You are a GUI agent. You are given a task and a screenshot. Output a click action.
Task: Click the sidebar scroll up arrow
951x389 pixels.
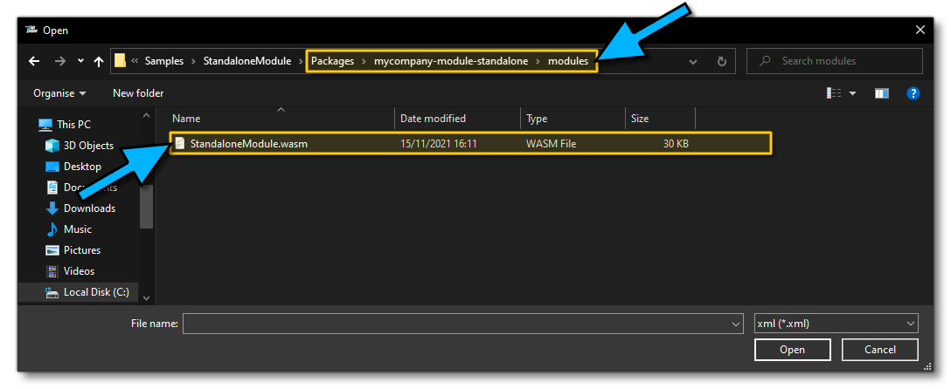pos(146,115)
